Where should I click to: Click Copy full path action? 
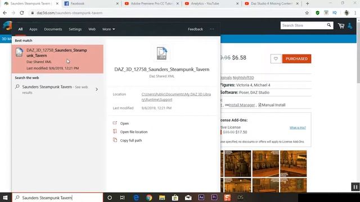(x=131, y=140)
